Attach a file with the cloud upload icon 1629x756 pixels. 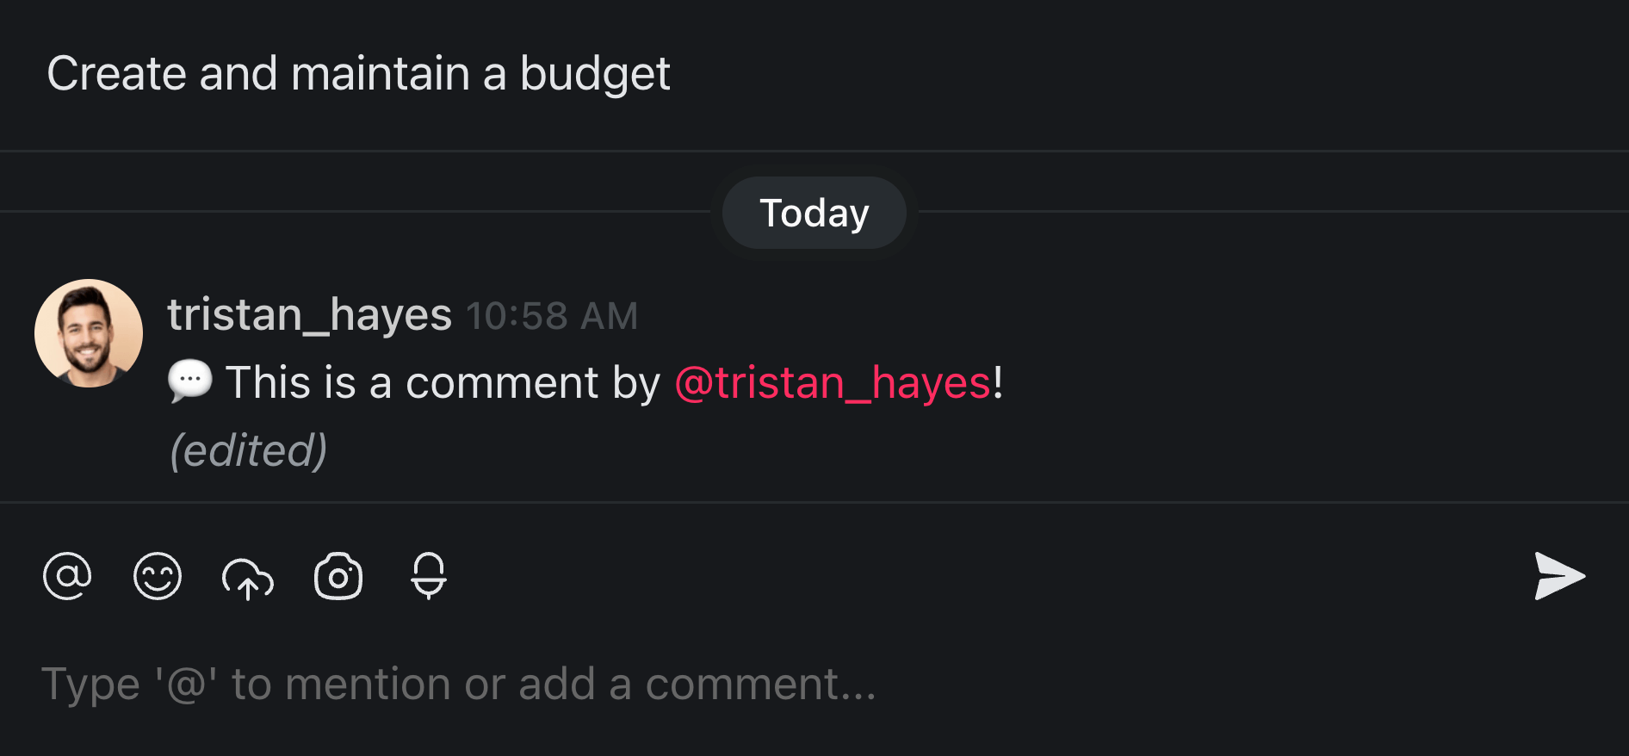(x=249, y=577)
